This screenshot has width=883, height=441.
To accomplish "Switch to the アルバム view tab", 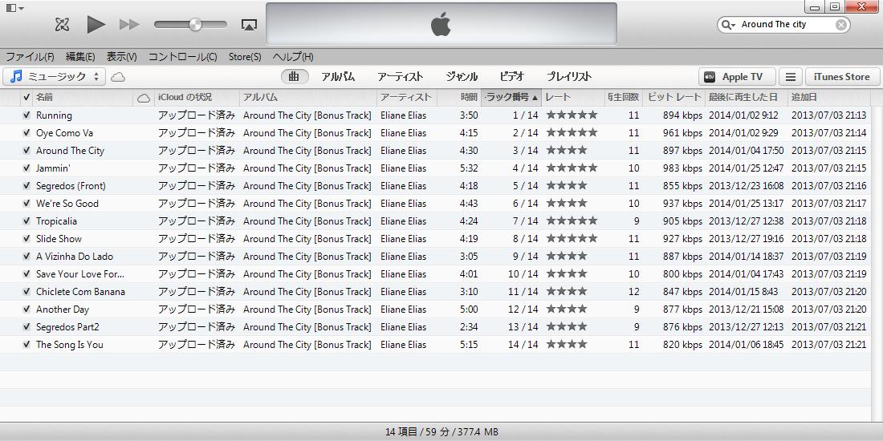I will 338,77.
